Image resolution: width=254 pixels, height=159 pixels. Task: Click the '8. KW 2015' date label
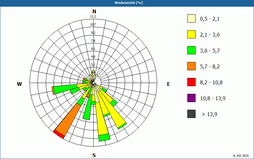241,156
